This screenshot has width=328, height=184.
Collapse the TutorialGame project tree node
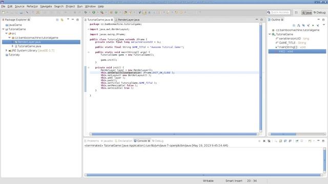coord(4,29)
